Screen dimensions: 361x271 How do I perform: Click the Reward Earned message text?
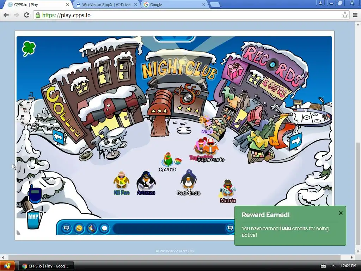click(x=285, y=231)
